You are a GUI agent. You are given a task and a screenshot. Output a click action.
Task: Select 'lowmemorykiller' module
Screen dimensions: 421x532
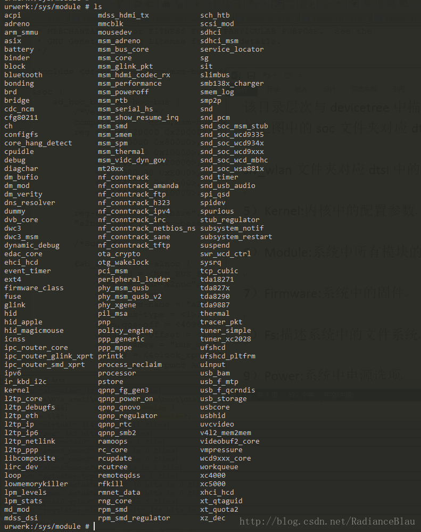36,484
